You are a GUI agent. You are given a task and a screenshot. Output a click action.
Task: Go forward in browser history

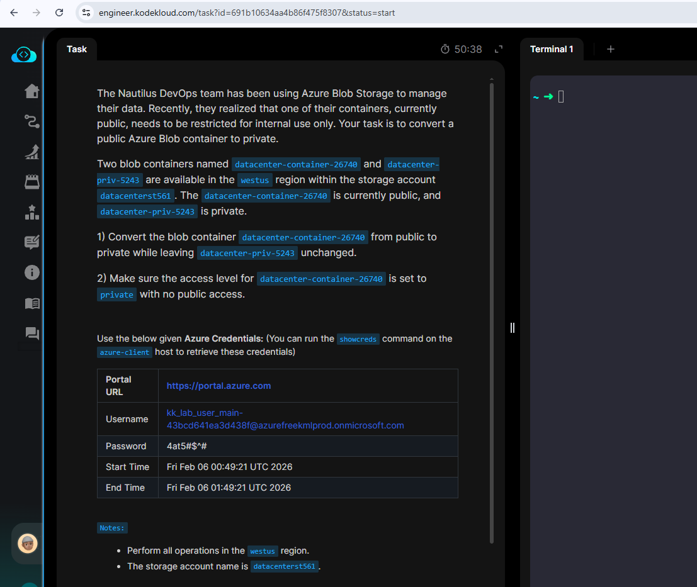37,13
